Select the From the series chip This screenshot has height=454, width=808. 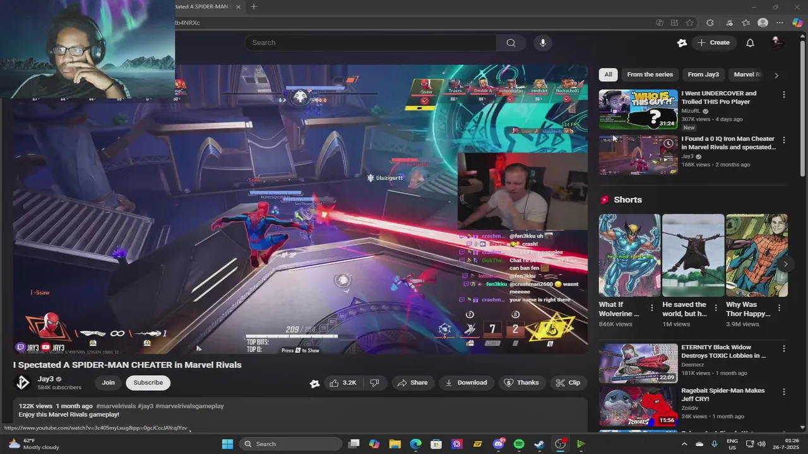point(650,74)
